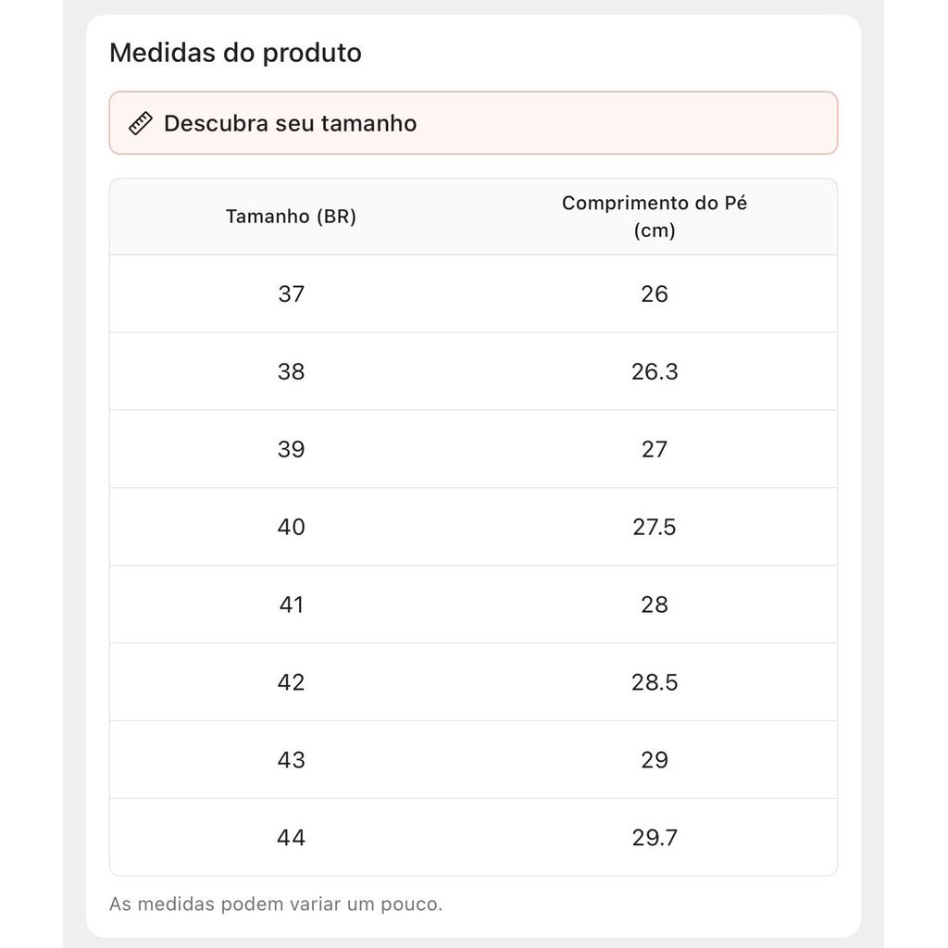Click the 28 cm foot length cell
This screenshot has width=948, height=948.
655,605
